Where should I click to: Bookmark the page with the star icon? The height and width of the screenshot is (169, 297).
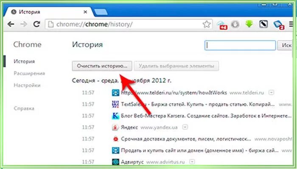[x=207, y=24]
